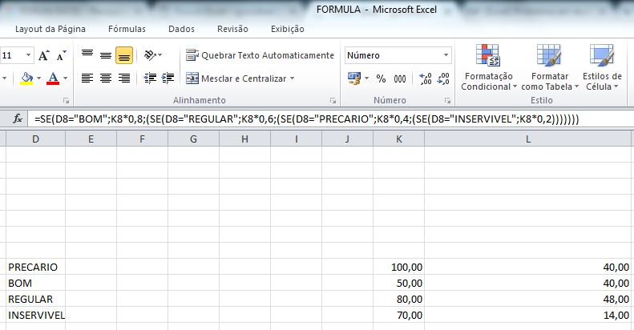Align cell text left
Viewport: 634px width, 330px height.
click(x=87, y=78)
